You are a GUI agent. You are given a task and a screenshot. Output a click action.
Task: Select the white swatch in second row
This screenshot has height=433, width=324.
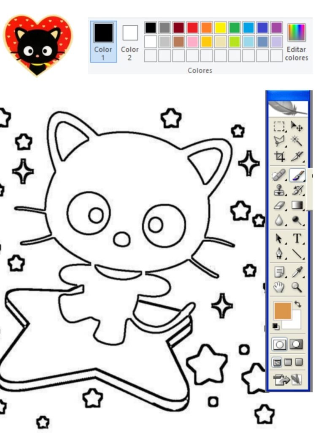click(151, 42)
